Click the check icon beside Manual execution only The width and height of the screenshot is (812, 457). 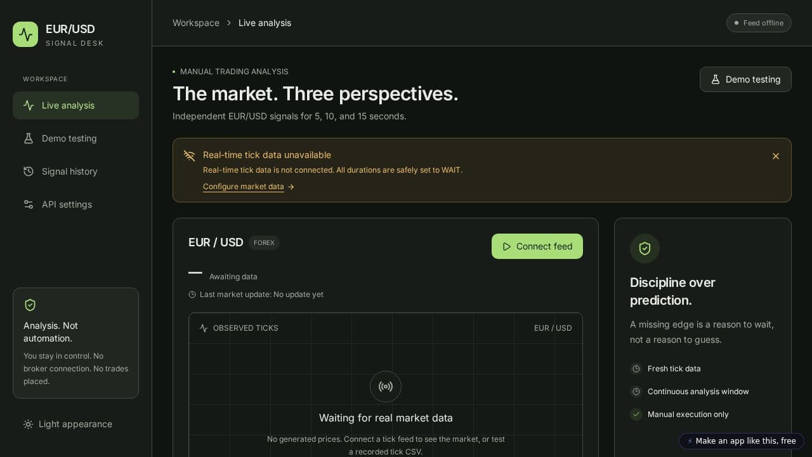click(x=636, y=414)
